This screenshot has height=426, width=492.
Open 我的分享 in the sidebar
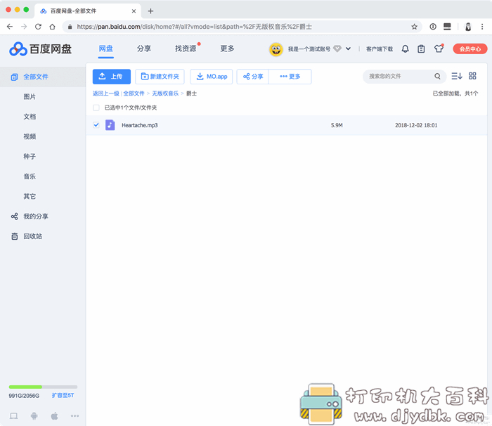(x=30, y=217)
